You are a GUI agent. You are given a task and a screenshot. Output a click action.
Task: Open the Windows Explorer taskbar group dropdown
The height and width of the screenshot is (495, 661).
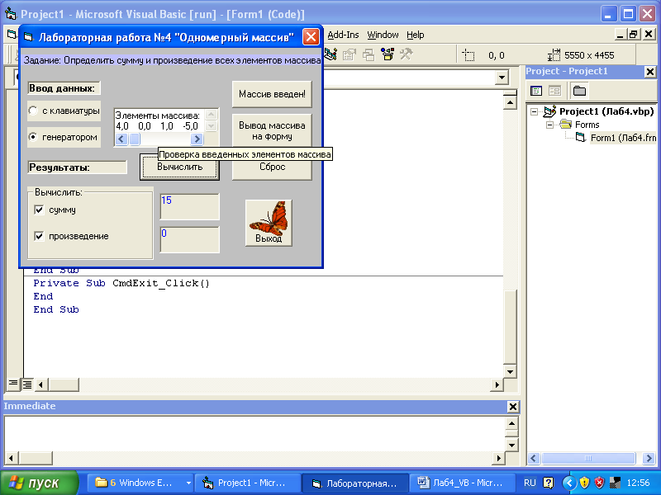coord(188,483)
